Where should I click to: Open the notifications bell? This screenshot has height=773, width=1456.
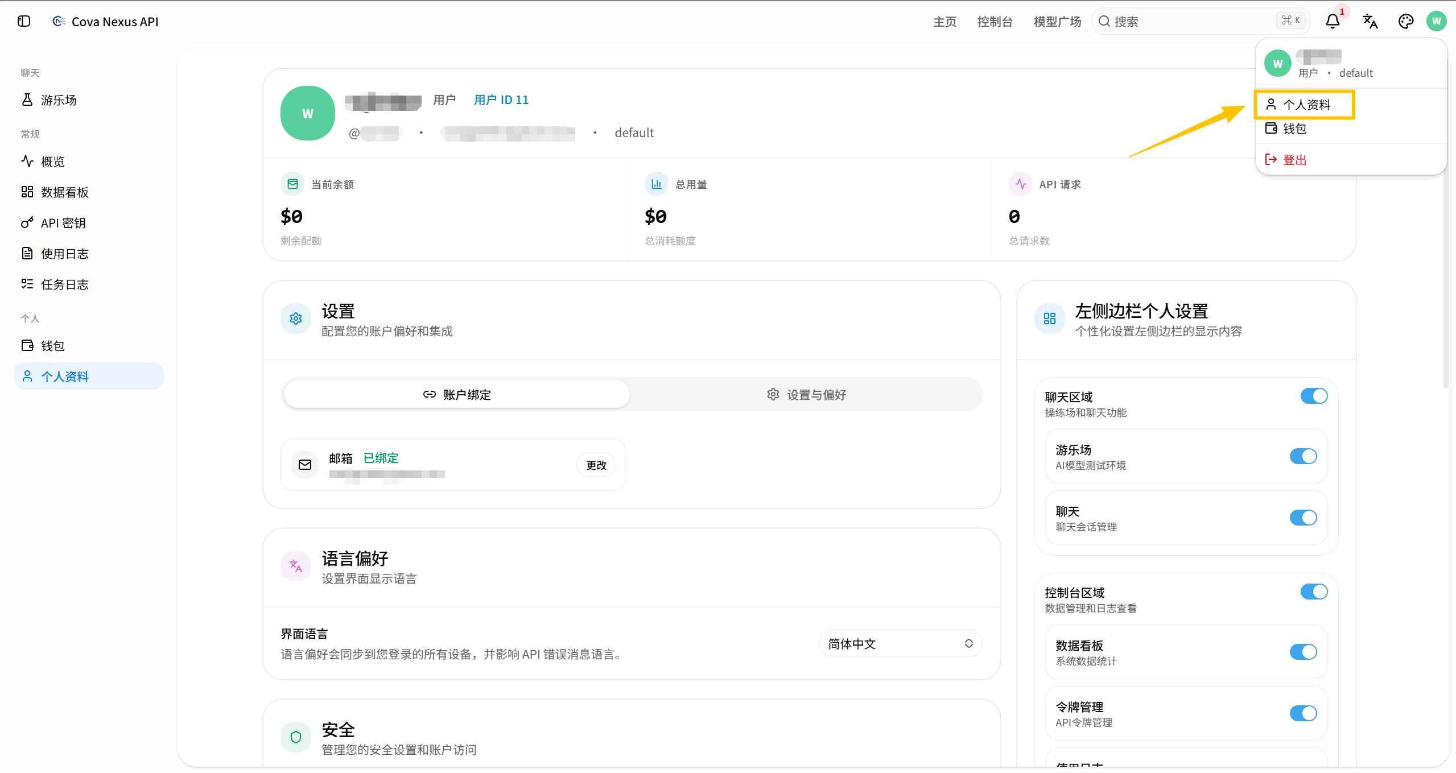[x=1333, y=22]
